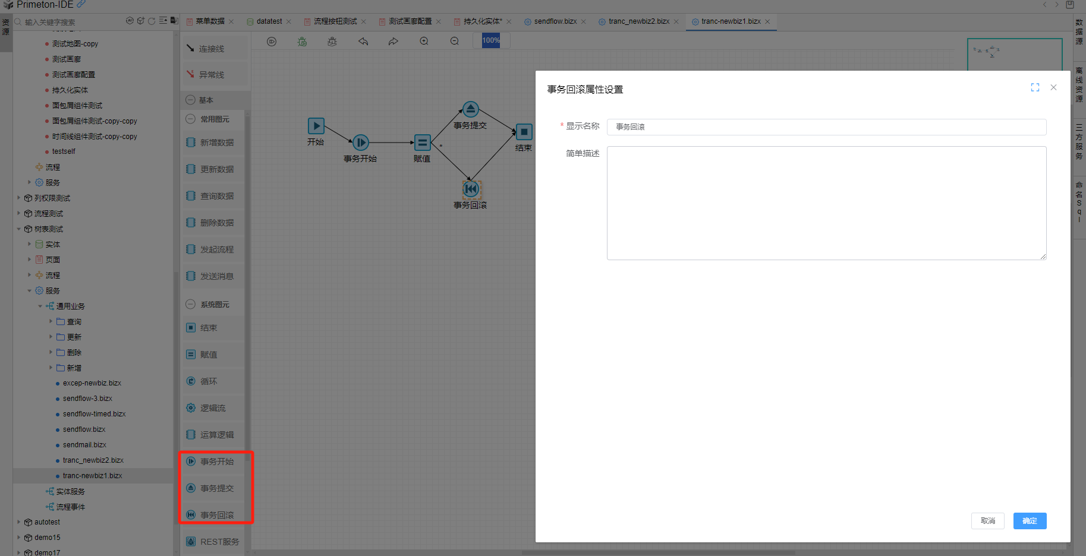This screenshot has width=1086, height=556.
Task: Click the fullscreen icon in the dialog header
Action: click(x=1035, y=87)
